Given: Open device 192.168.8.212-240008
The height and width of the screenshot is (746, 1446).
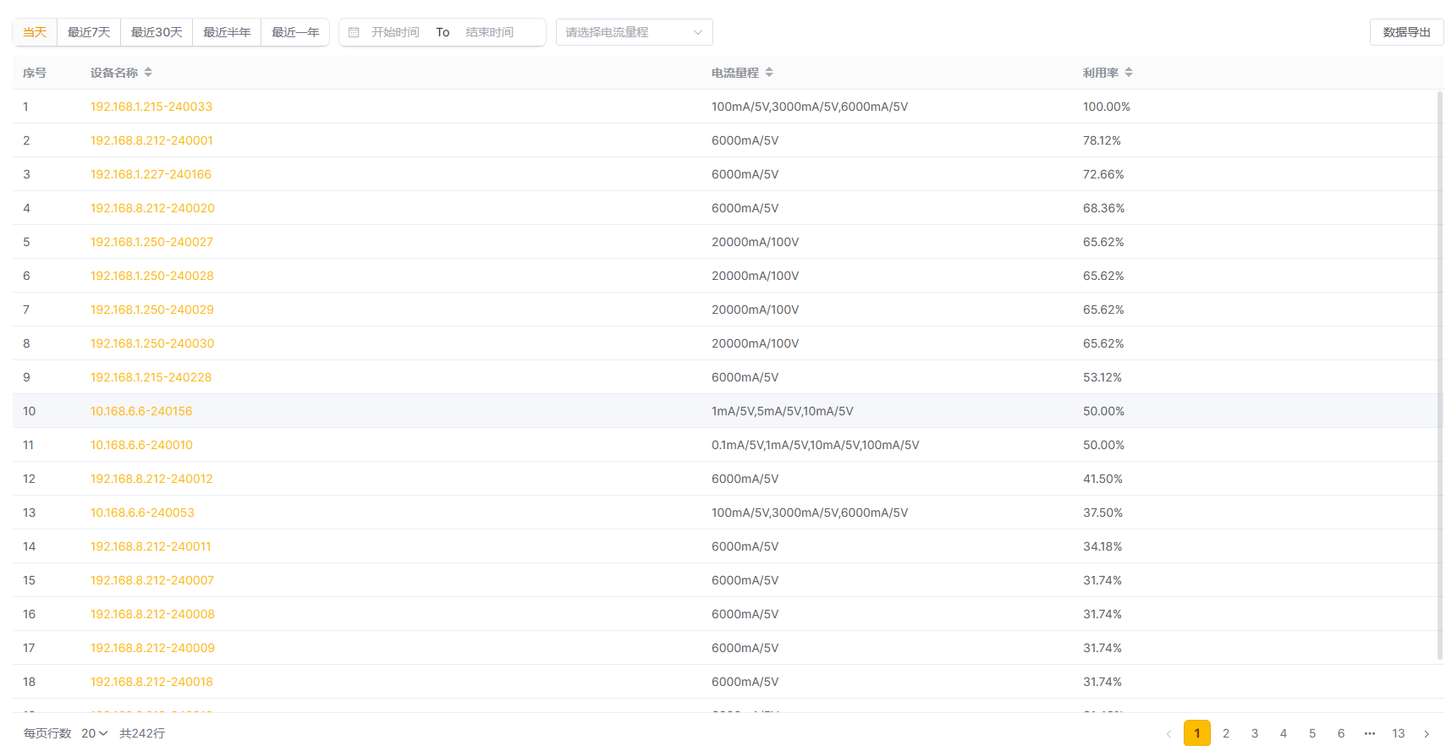Looking at the screenshot, I should coord(152,614).
